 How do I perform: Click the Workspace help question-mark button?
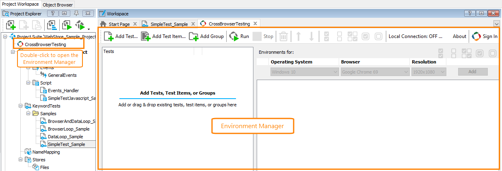click(x=470, y=13)
